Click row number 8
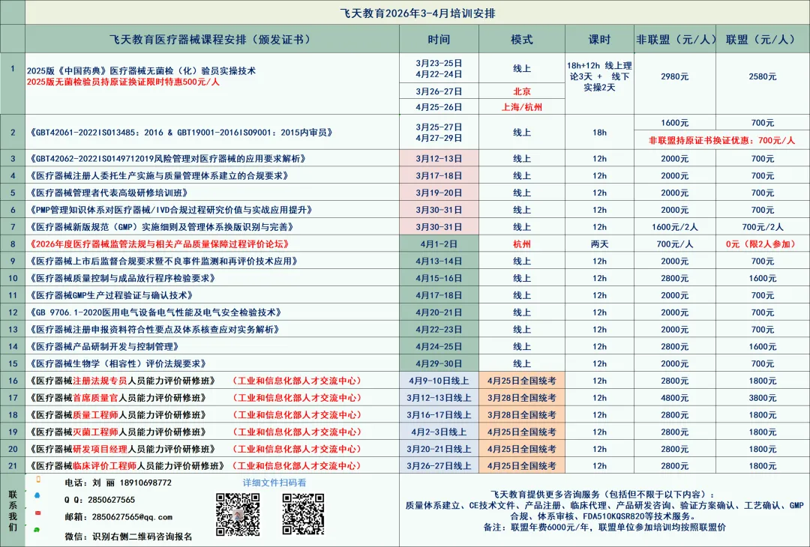This screenshot has width=810, height=547. click(x=13, y=244)
